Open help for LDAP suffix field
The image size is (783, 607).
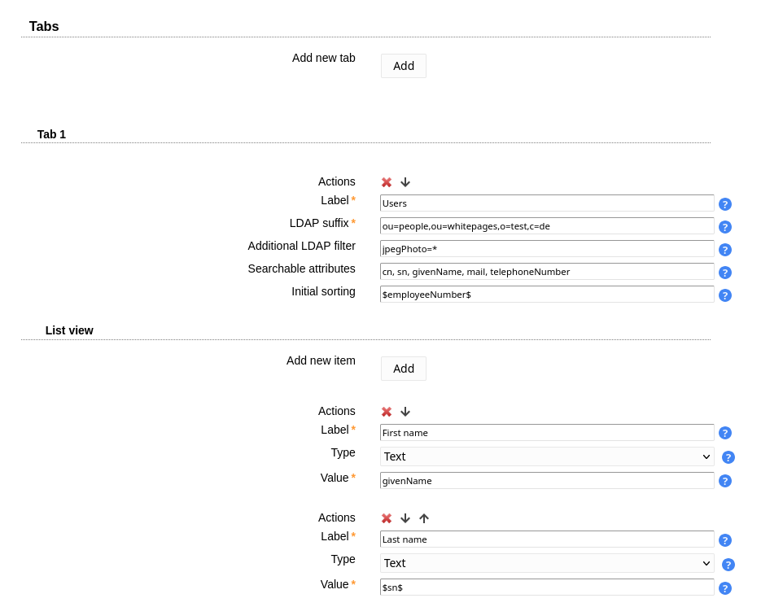pyautogui.click(x=725, y=227)
